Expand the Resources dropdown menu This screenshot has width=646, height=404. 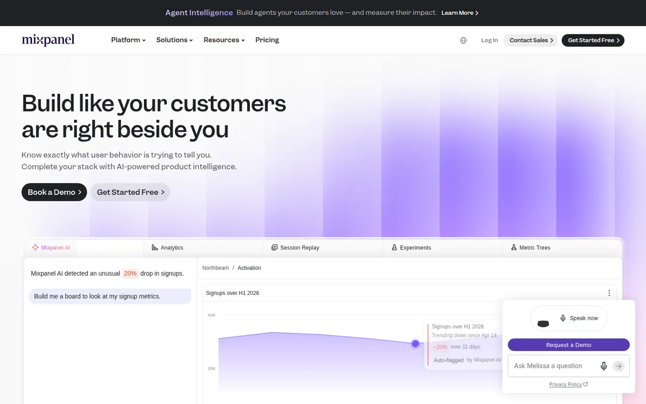224,40
